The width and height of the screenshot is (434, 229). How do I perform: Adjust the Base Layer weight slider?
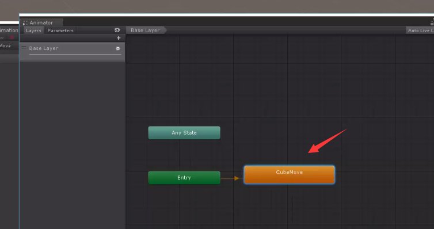[75, 55]
